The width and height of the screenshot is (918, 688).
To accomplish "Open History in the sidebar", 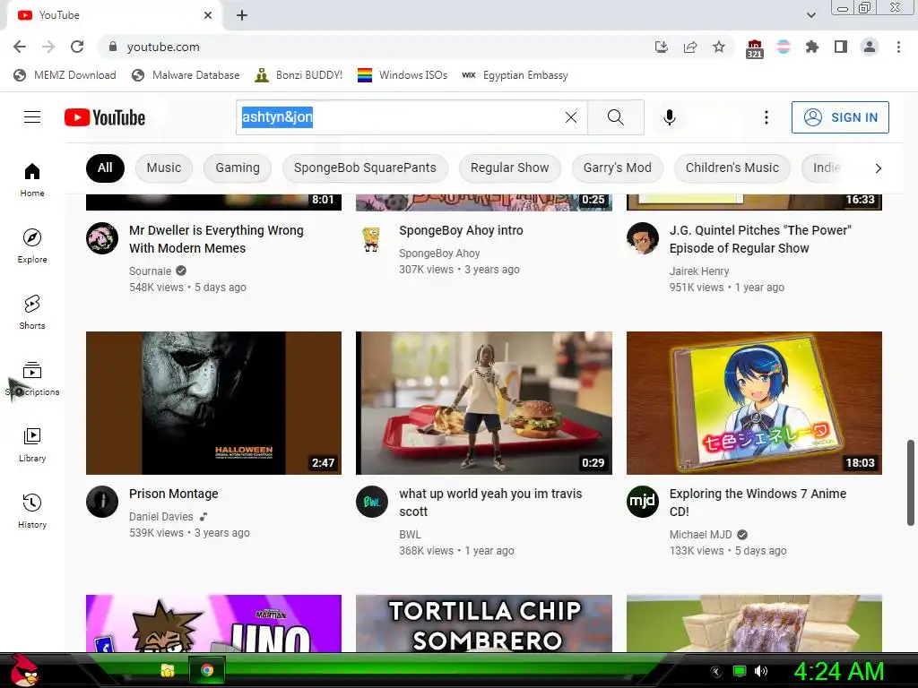I will coord(32,512).
